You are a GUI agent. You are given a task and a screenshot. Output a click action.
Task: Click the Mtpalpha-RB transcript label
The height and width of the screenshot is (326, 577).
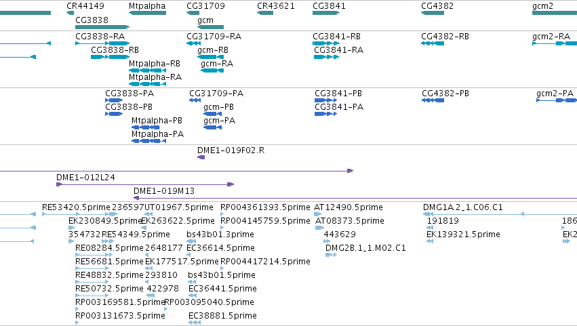point(155,64)
